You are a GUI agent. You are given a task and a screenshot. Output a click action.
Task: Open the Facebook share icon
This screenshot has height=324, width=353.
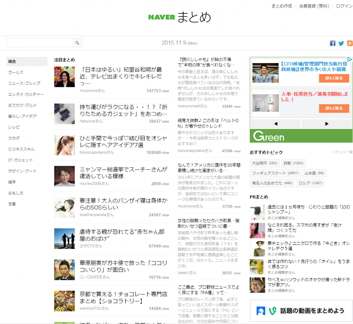click(x=333, y=43)
